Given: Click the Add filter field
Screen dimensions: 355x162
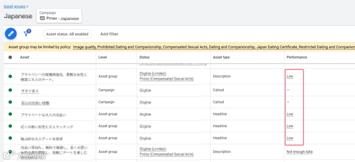Looking at the screenshot, I should [x=109, y=34].
